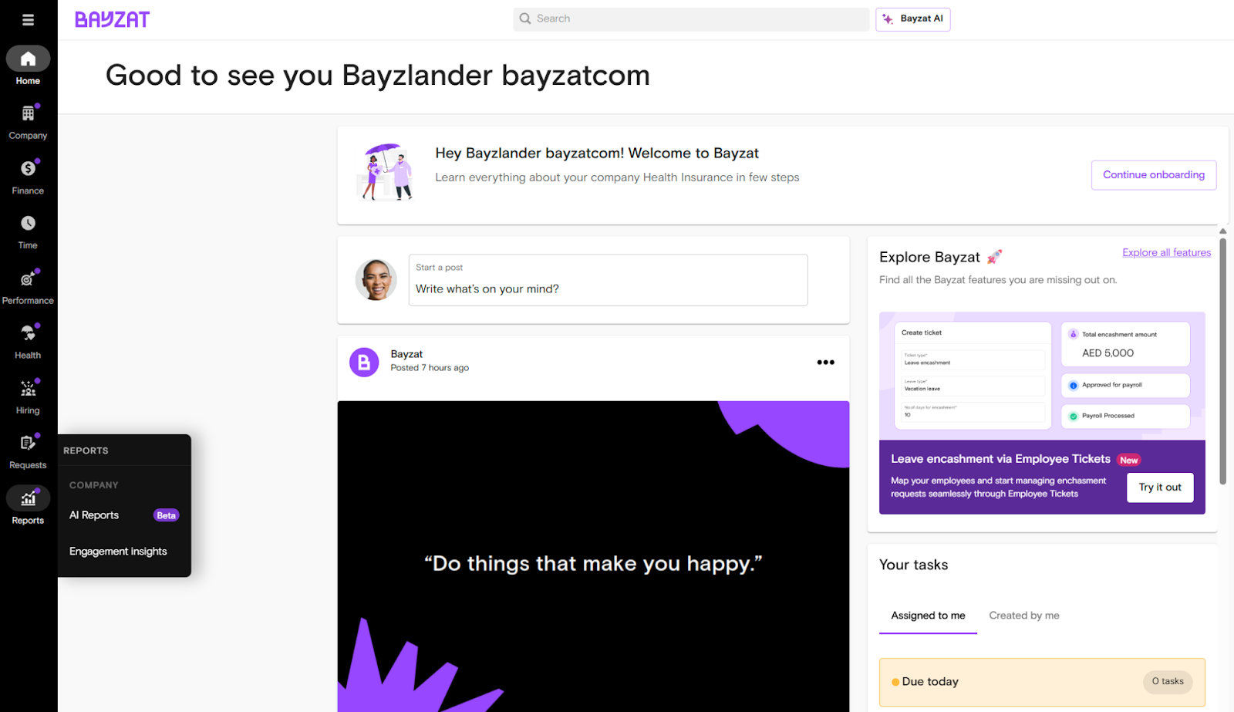Viewport: 1234px width, 712px height.
Task: Type in the Search field
Action: pos(691,19)
